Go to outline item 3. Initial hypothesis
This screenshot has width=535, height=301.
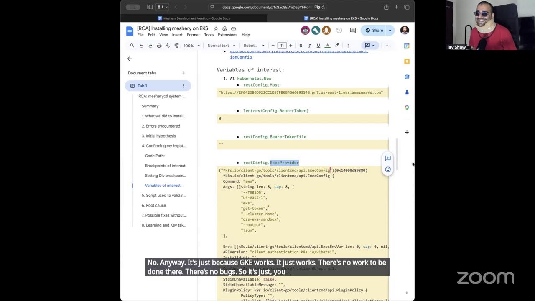coord(159,136)
